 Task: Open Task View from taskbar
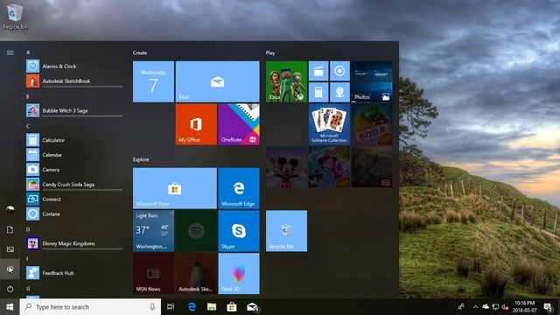[x=171, y=307]
